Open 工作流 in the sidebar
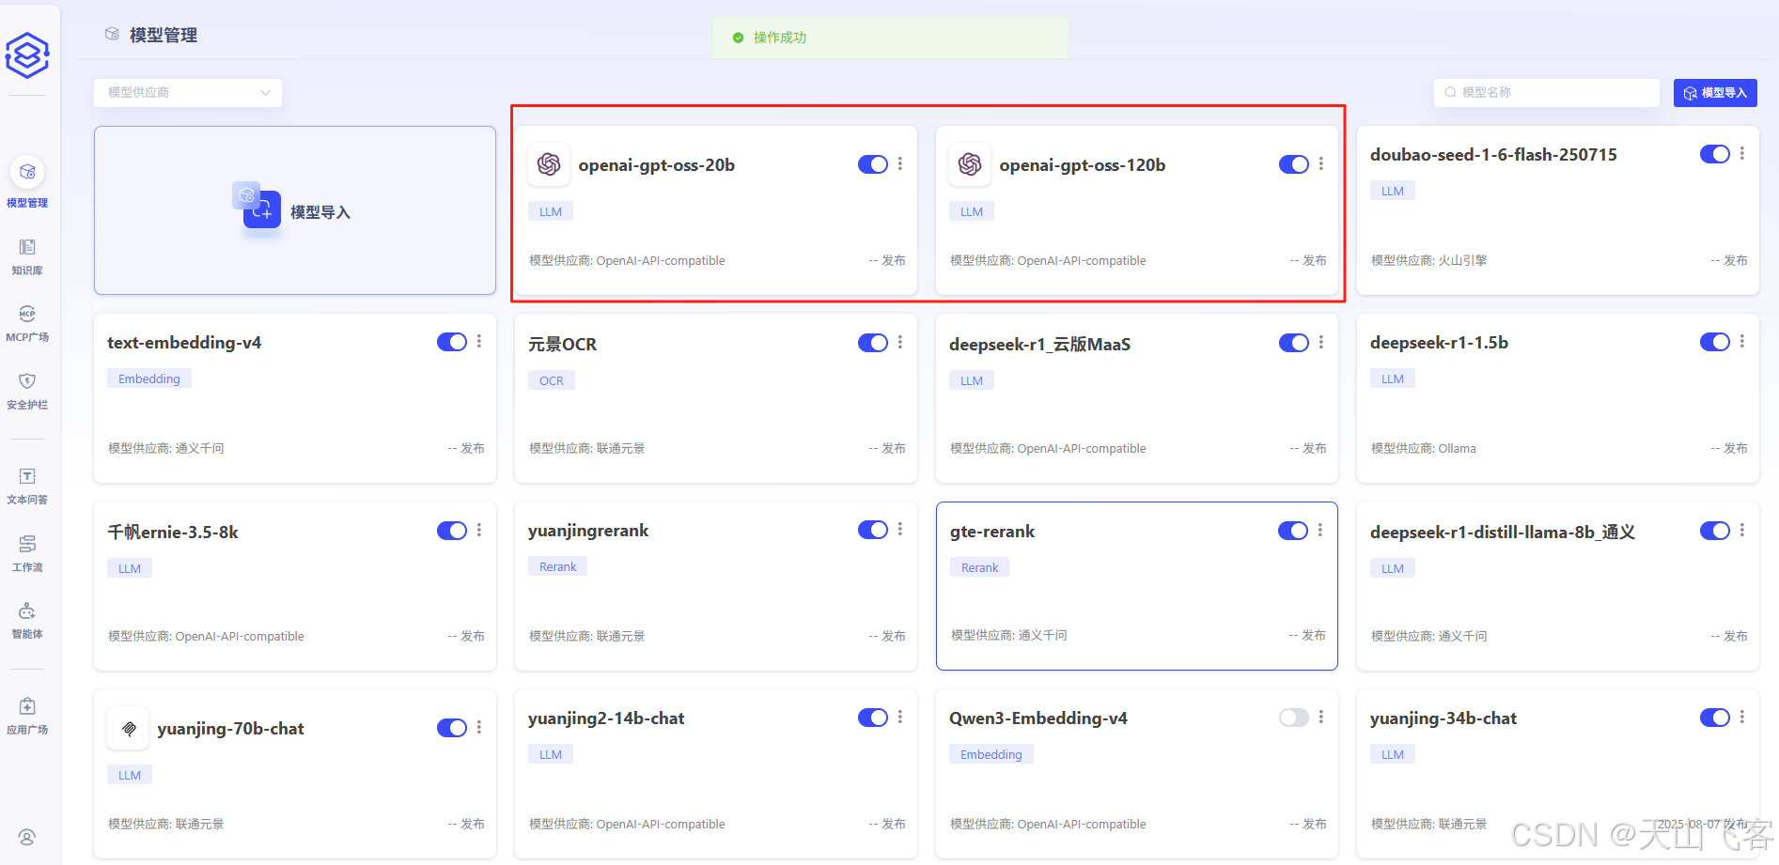 (27, 553)
